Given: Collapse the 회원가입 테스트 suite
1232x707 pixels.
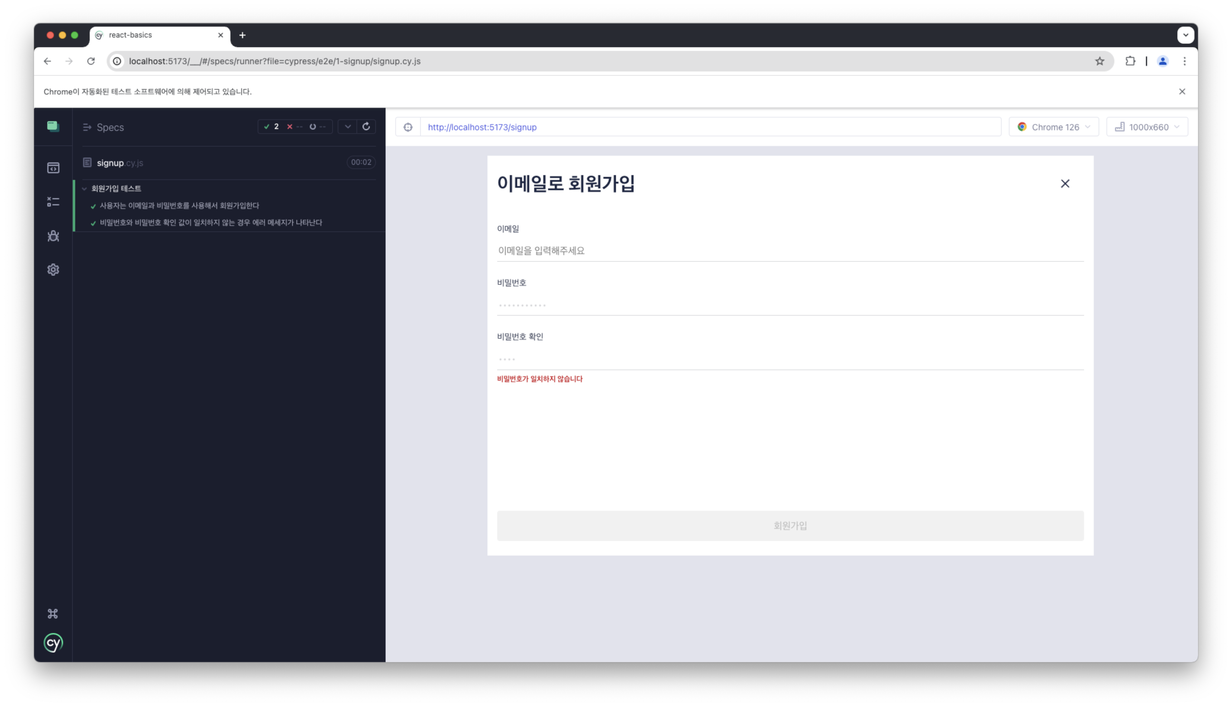Looking at the screenshot, I should coord(85,188).
